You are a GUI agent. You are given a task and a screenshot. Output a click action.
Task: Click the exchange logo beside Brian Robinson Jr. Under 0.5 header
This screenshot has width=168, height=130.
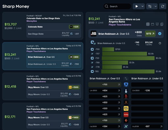point(93,43)
